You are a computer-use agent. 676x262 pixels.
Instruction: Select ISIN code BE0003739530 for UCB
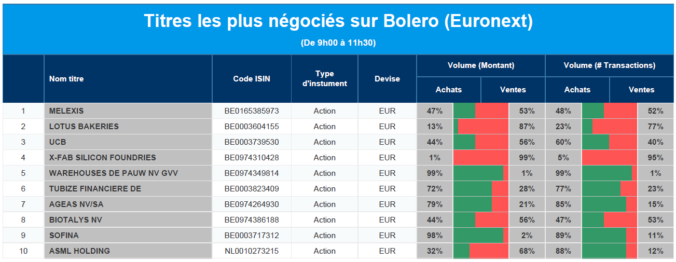pyautogui.click(x=252, y=142)
